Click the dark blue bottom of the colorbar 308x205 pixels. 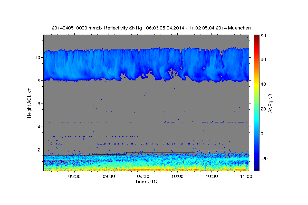256,168
